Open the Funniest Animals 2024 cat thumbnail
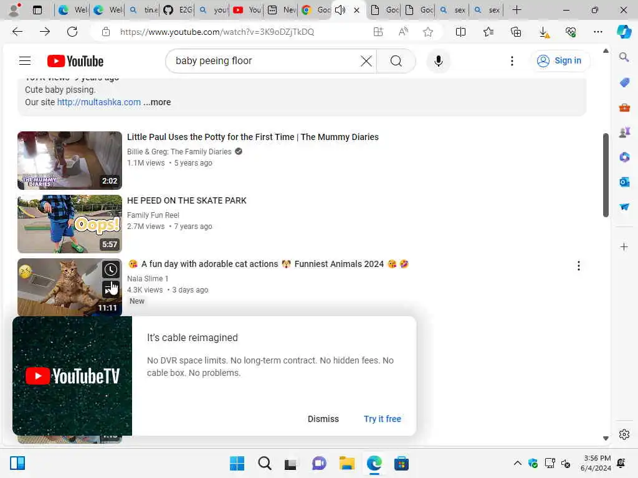Viewport: 638px width, 478px height. 70,287
